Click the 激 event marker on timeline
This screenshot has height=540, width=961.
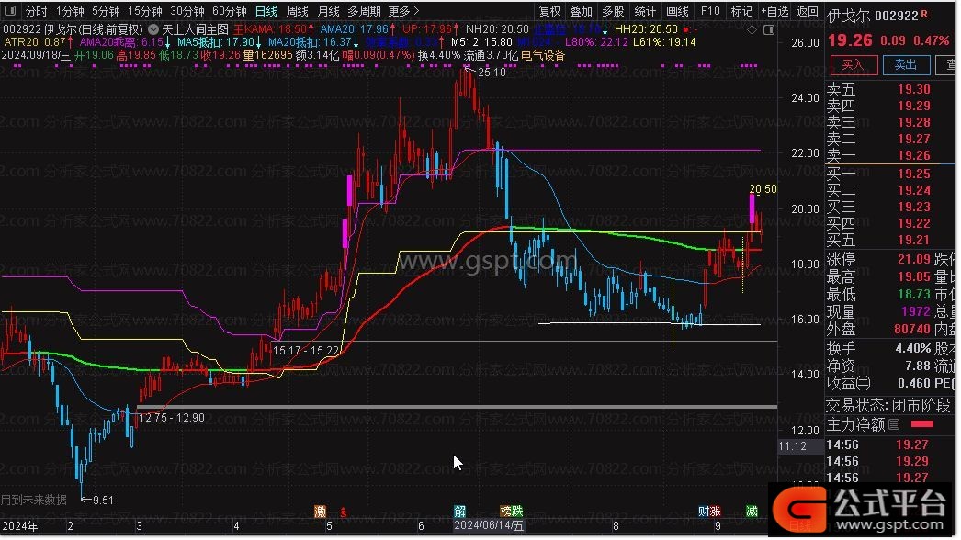(321, 512)
